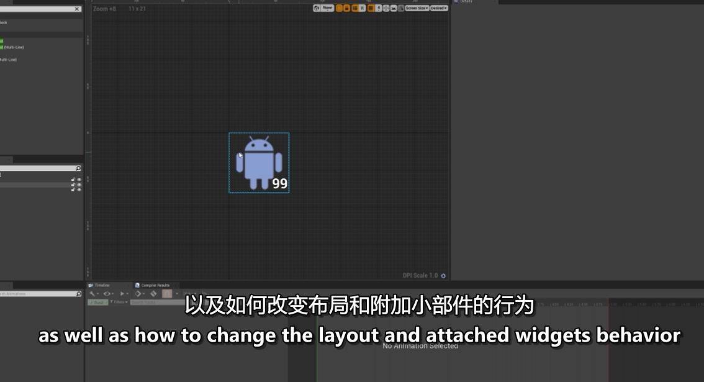
Task: Open the 'None' preview dropdown in toolbar
Action: coord(327,8)
